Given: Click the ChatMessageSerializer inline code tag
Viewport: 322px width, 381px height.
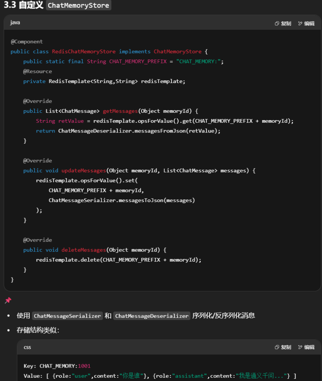Looking at the screenshot, I should point(67,316).
